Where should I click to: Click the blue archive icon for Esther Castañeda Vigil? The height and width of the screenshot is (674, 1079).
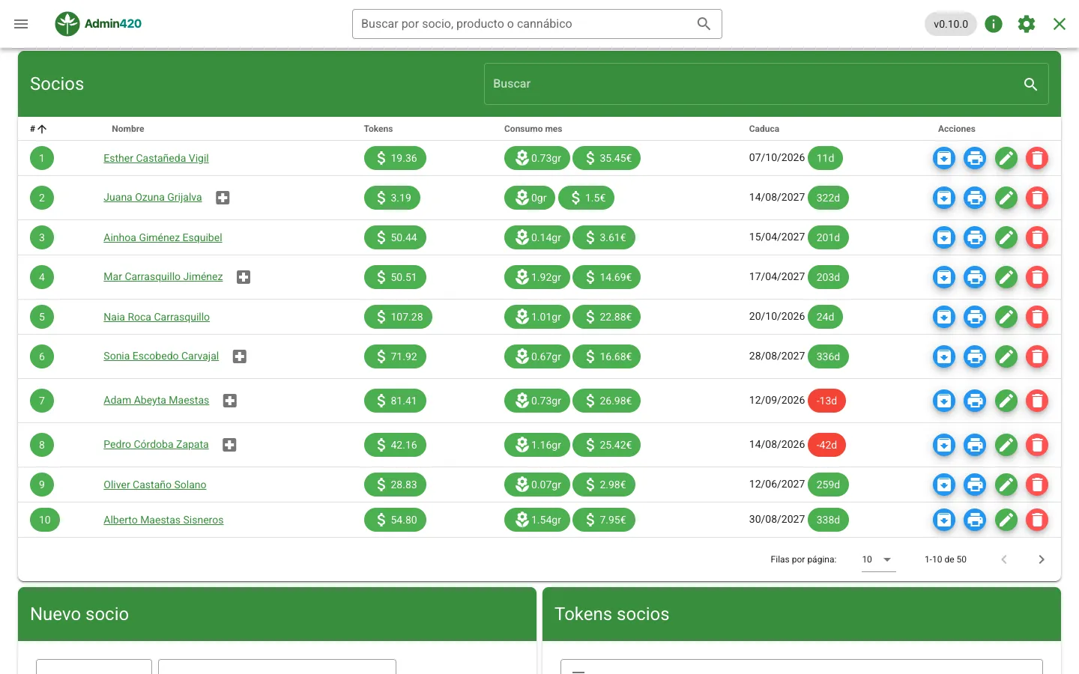944,158
